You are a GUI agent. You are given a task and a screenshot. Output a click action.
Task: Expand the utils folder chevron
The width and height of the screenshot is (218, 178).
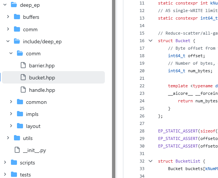pos(8,138)
